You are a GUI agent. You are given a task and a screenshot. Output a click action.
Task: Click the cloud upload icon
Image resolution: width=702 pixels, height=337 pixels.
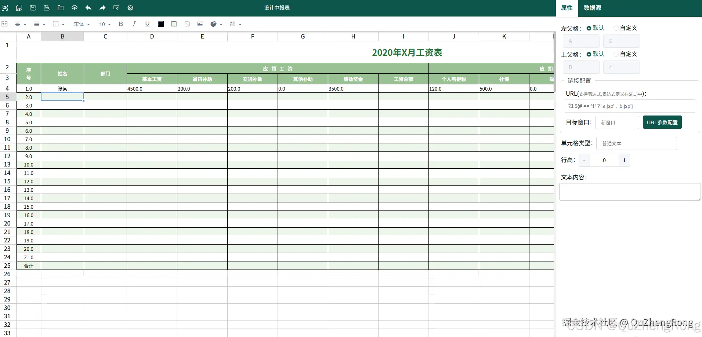coord(75,8)
